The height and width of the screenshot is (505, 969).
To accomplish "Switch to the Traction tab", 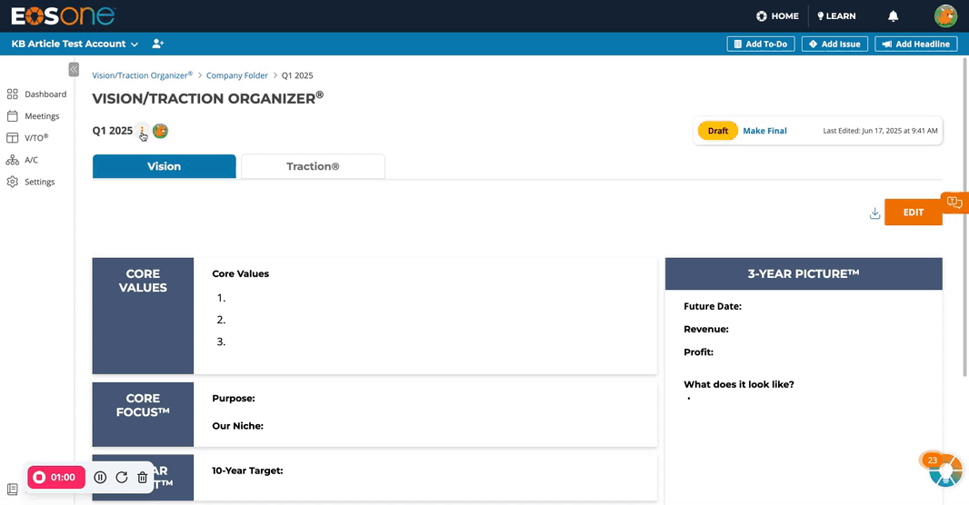I will [x=313, y=166].
